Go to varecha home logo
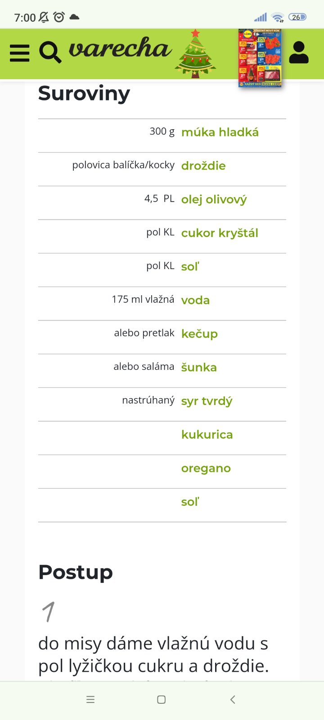 (x=120, y=49)
